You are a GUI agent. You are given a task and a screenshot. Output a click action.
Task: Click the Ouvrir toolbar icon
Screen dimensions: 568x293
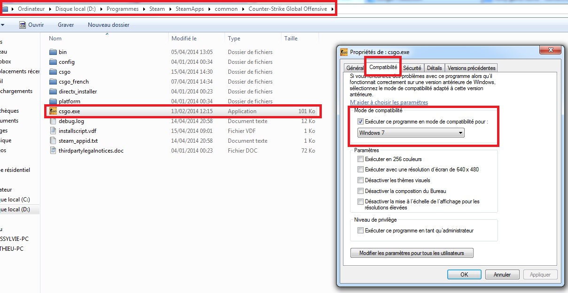tap(22, 24)
